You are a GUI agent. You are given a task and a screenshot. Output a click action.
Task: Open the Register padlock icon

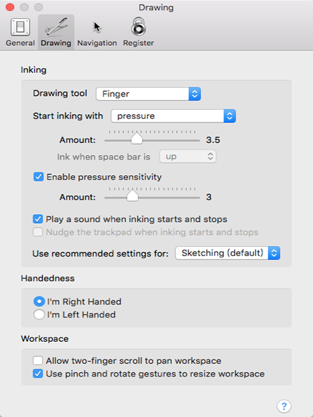(x=138, y=26)
